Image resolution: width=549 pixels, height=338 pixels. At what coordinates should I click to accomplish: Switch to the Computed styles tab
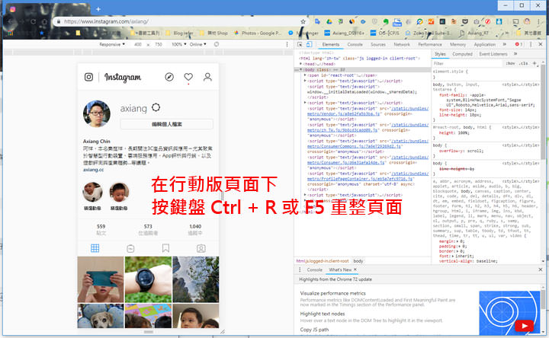tap(462, 54)
